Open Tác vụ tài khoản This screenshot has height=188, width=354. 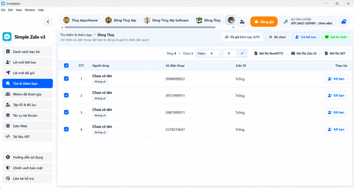click(28, 115)
